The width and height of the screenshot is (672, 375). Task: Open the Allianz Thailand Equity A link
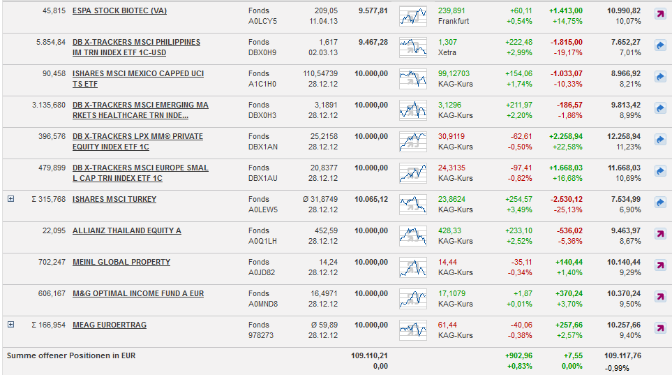coord(126,231)
